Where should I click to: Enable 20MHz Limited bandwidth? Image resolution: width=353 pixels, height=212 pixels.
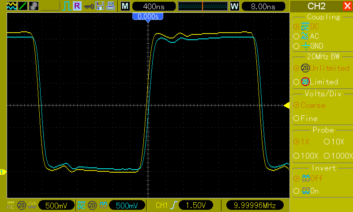[316, 82]
